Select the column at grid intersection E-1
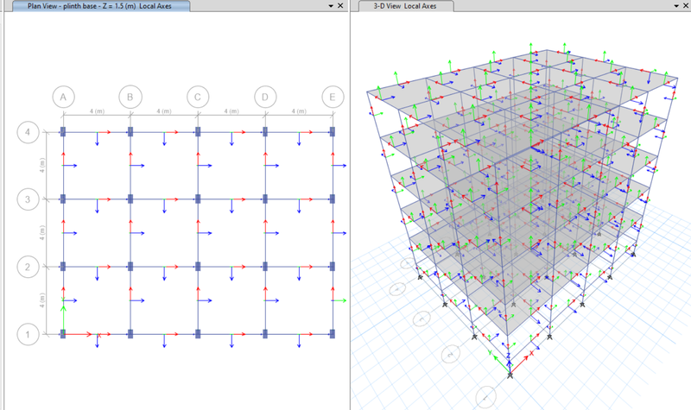The width and height of the screenshot is (691, 410). tap(333, 334)
